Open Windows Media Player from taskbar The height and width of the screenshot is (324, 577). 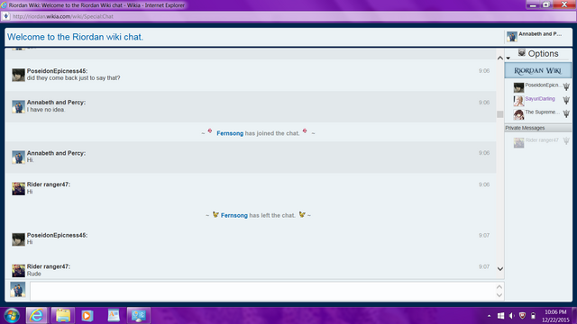(87, 316)
